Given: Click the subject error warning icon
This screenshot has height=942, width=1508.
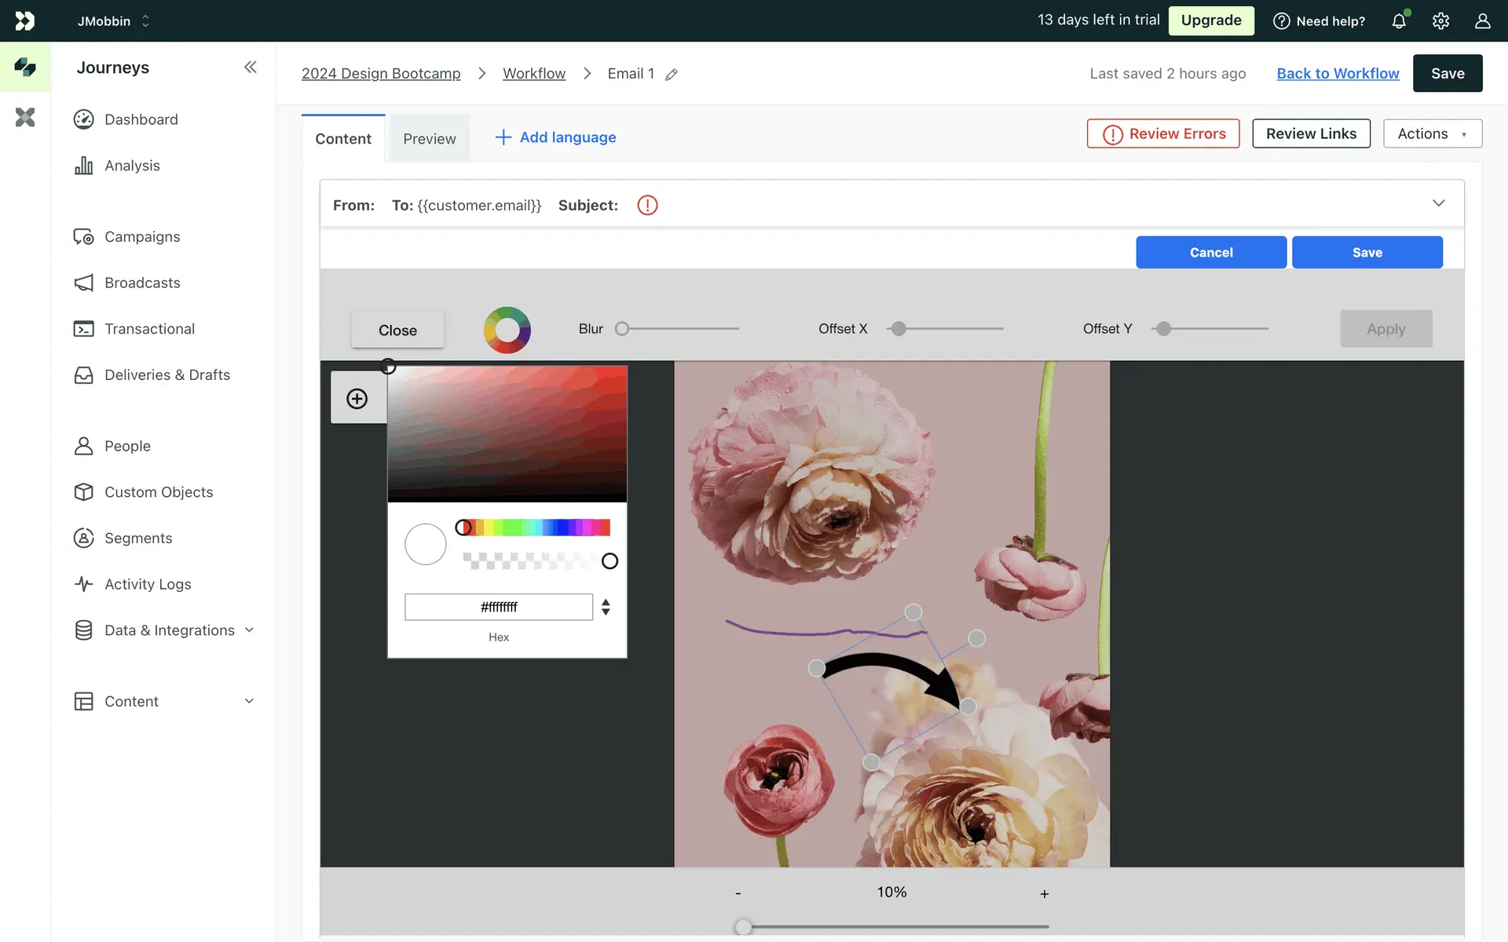Looking at the screenshot, I should click(647, 206).
